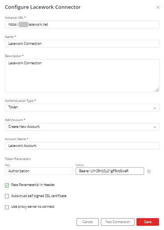The height and width of the screenshot is (230, 164).
Task: Click into the Name field
Action: (82, 44)
